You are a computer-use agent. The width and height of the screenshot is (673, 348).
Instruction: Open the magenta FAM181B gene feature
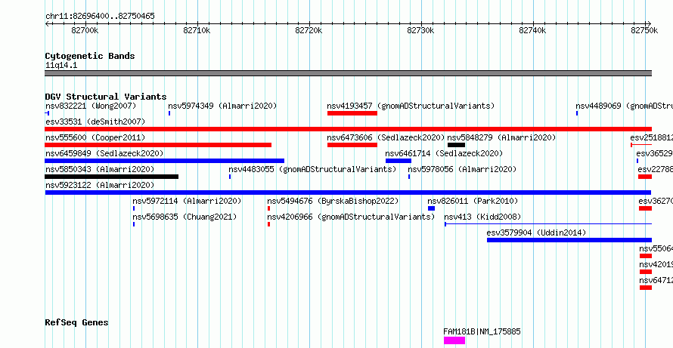(x=454, y=340)
